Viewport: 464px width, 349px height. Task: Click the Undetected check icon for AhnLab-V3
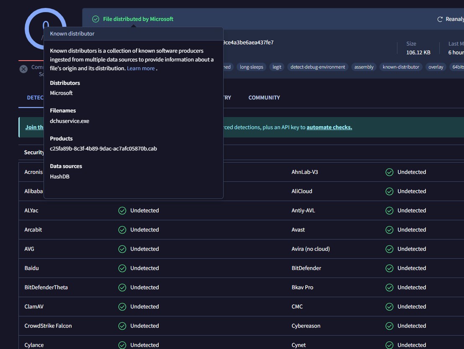tap(389, 172)
